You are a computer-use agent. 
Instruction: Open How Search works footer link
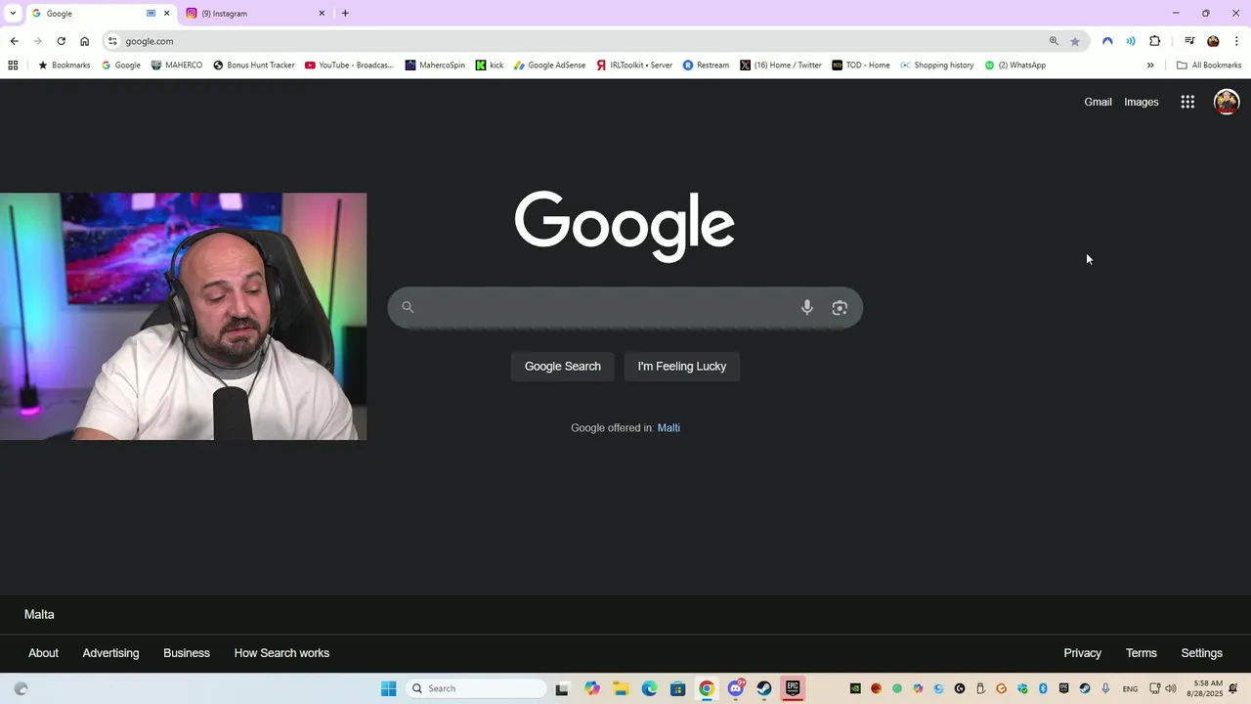point(281,653)
